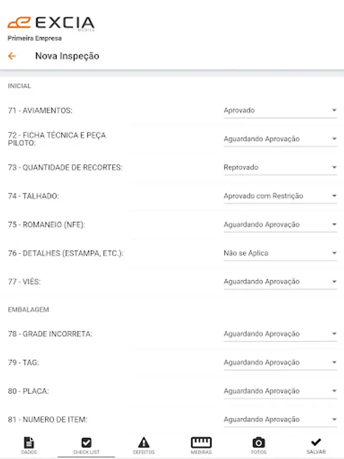Open the 71 - Aviamentos status dropdown
This screenshot has height=459, width=344.
(x=280, y=110)
